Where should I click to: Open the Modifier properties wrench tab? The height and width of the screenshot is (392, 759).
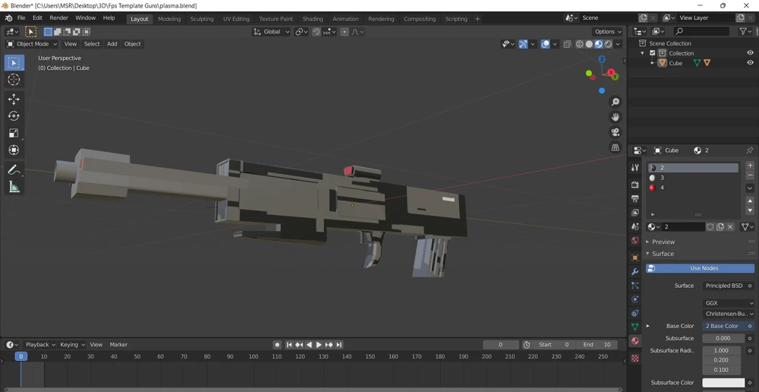click(x=635, y=272)
